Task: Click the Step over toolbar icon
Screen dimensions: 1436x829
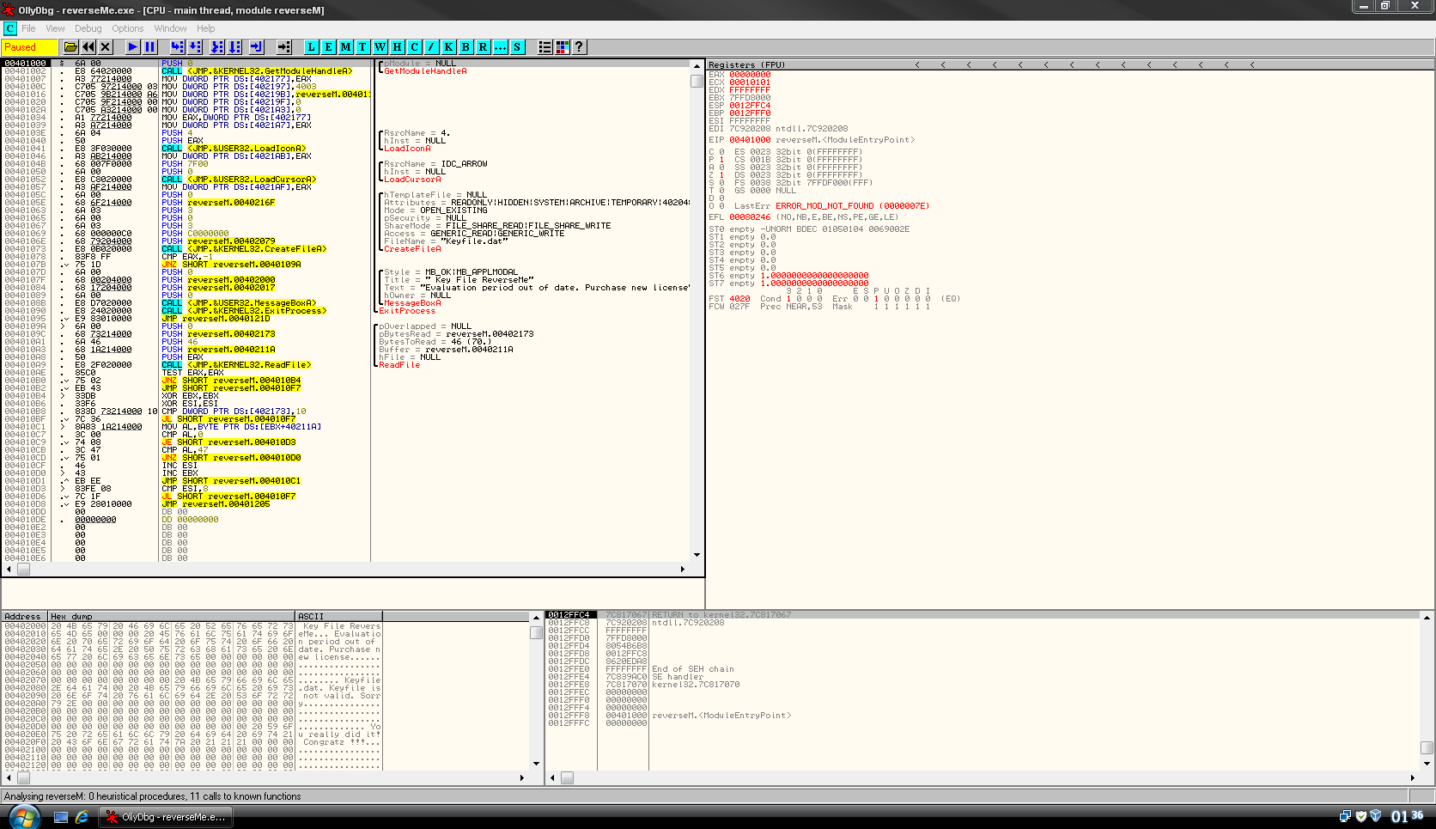Action: click(x=195, y=47)
